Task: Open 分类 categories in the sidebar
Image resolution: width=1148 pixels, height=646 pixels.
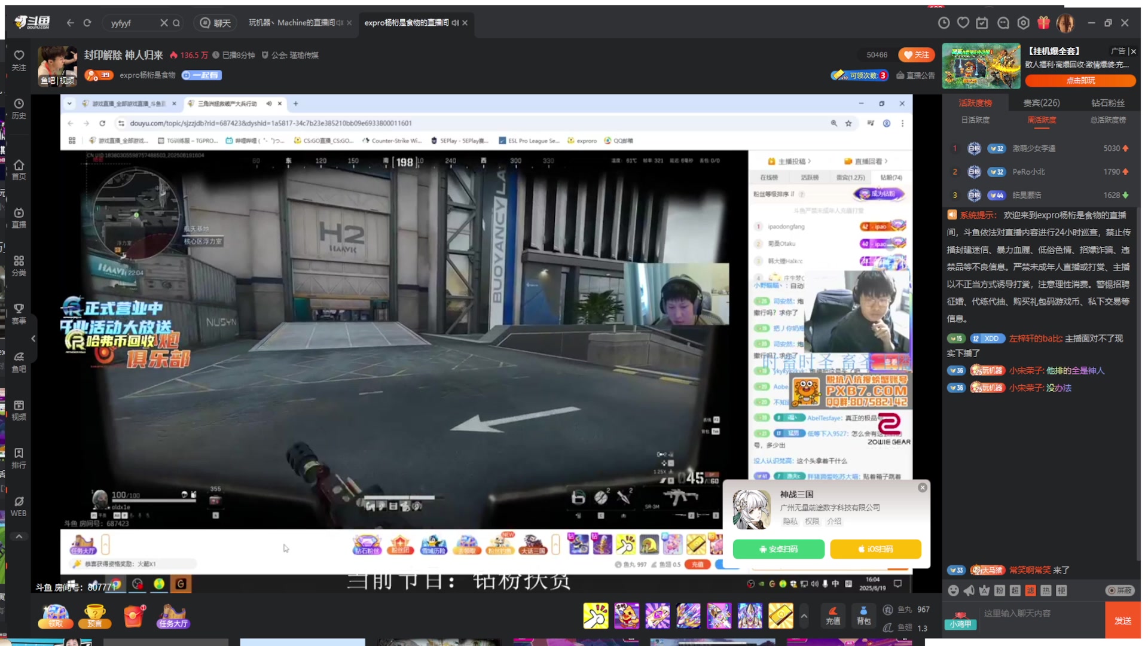Action: [x=19, y=266]
